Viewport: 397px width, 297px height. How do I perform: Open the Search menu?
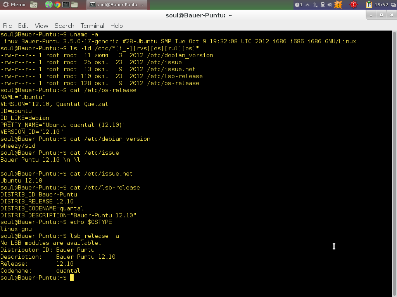pos(64,26)
